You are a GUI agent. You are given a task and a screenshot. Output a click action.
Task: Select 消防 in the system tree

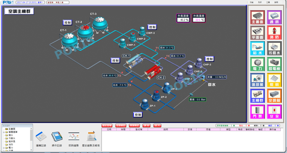11,145
